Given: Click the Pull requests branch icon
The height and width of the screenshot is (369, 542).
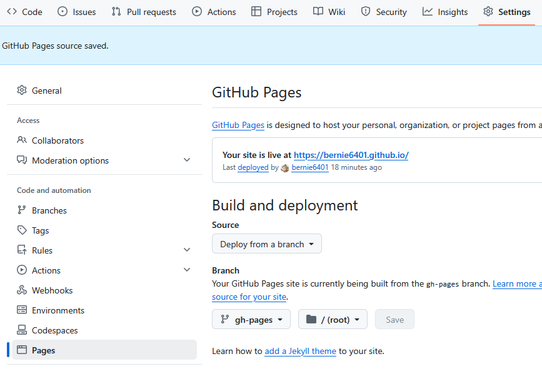Looking at the screenshot, I should pos(116,11).
